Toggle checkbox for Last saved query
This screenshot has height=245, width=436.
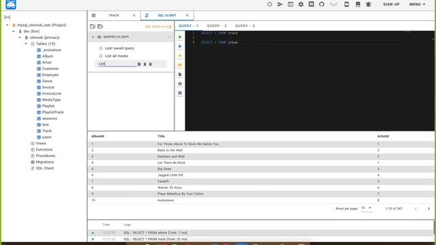(x=101, y=48)
